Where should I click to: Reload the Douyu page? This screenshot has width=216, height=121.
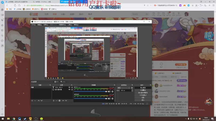(15, 5)
